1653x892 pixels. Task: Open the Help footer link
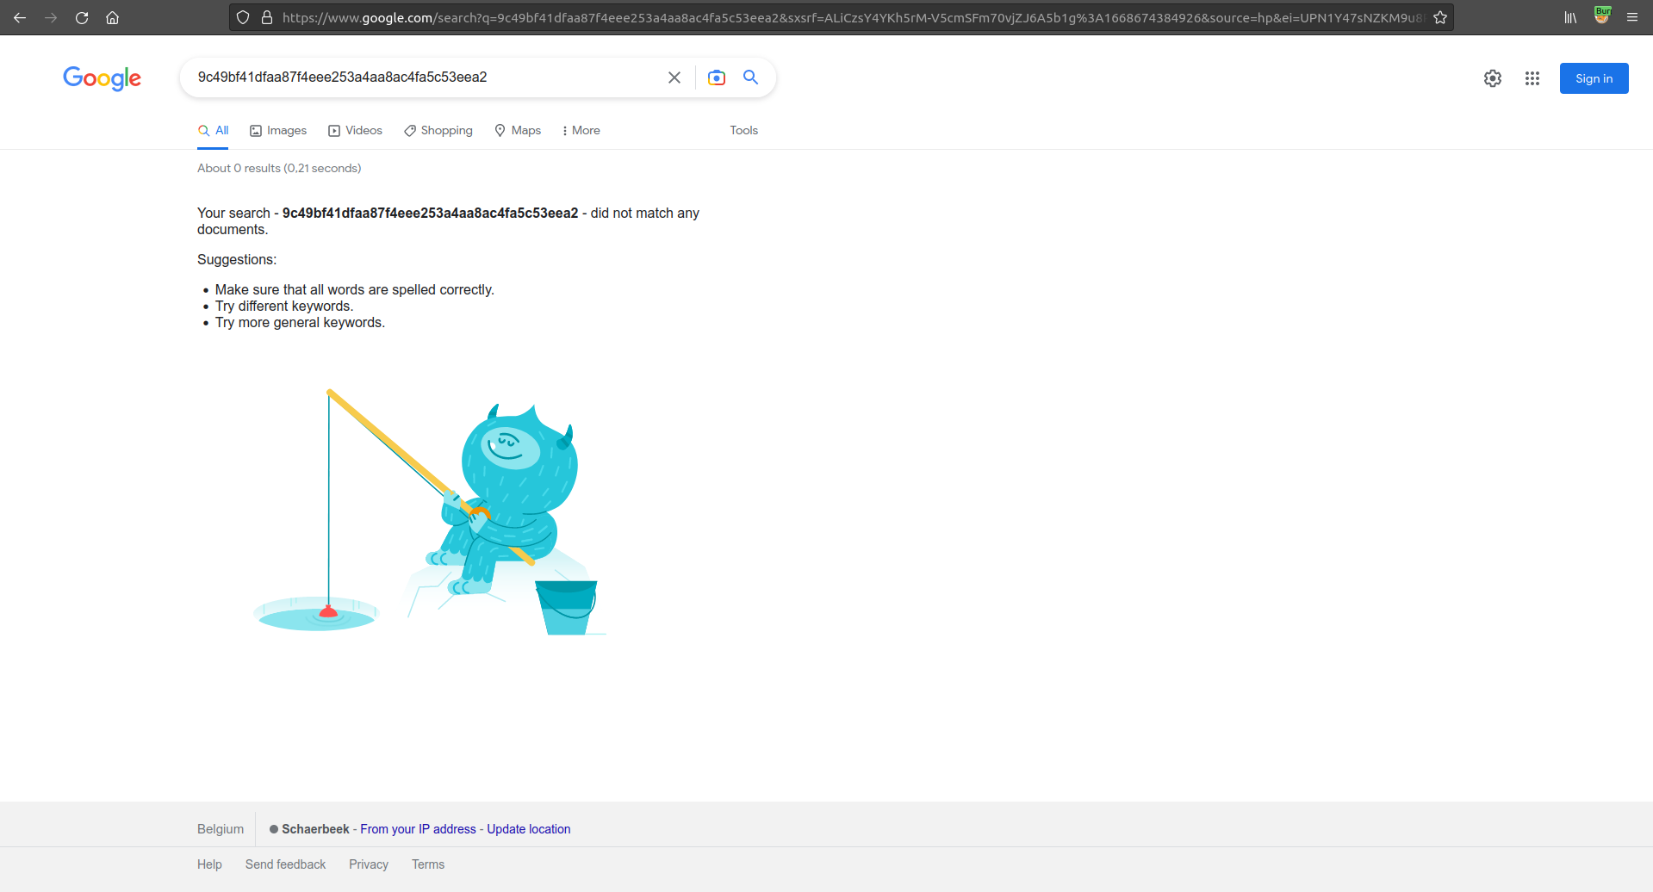(x=209, y=864)
